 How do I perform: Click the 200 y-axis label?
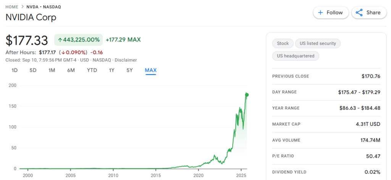tap(13, 85)
